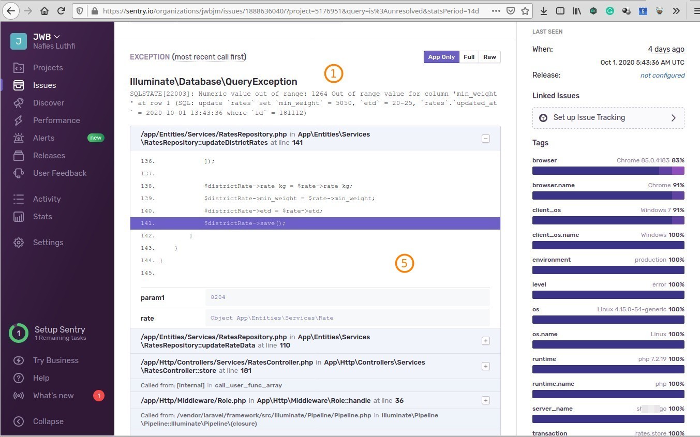Open User Feedback headset icon
The height and width of the screenshot is (437, 700).
[19, 173]
